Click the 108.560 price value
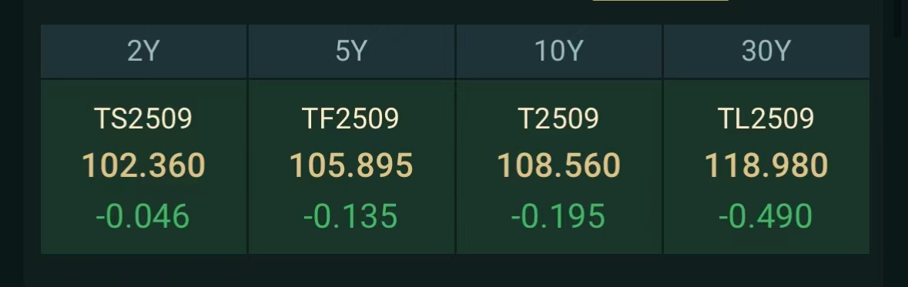This screenshot has height=287, width=908. [559, 165]
